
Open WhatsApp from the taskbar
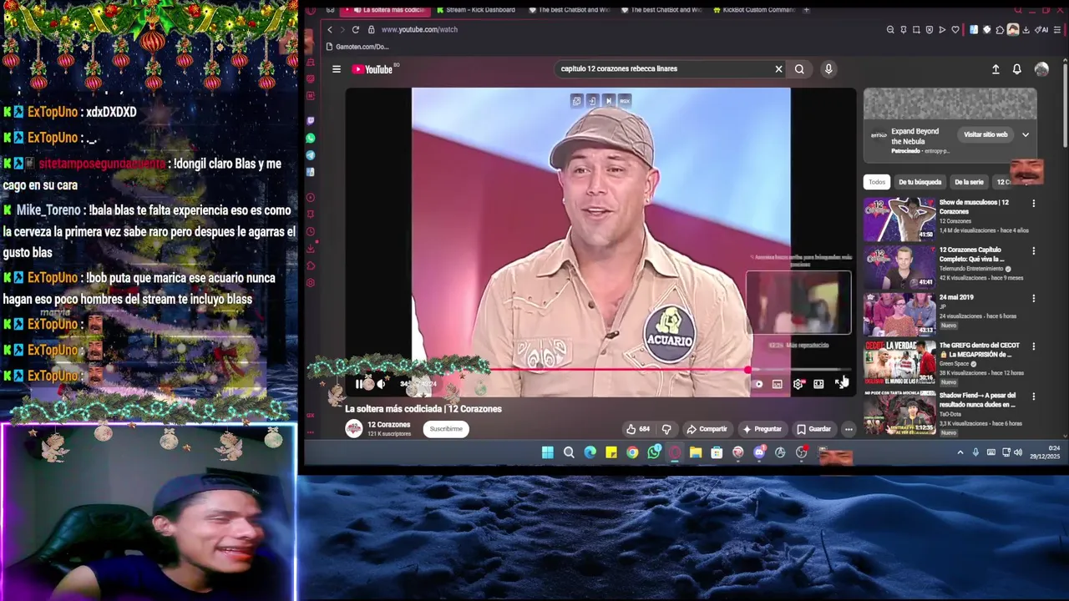point(653,452)
